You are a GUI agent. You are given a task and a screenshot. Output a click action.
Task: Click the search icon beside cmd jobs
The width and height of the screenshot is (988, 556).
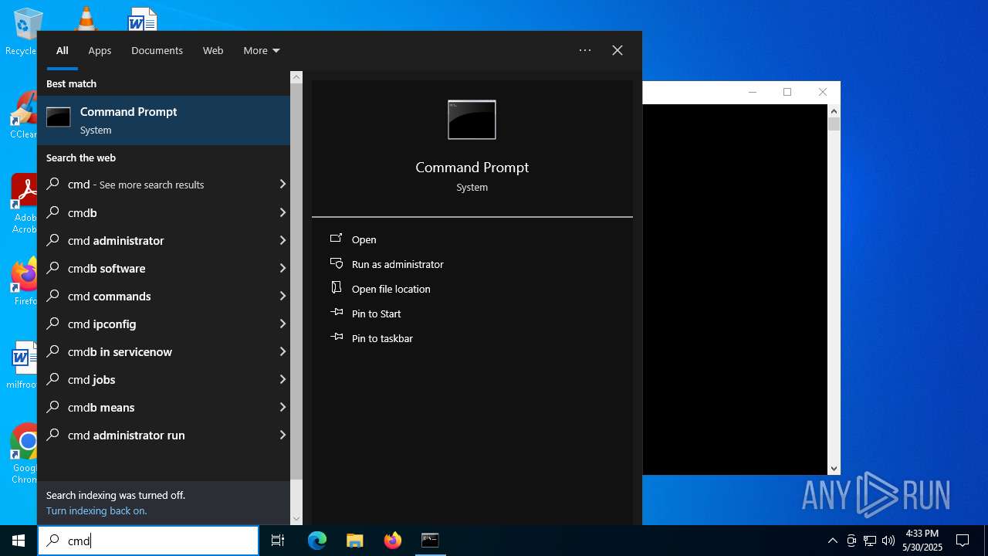[x=53, y=379]
